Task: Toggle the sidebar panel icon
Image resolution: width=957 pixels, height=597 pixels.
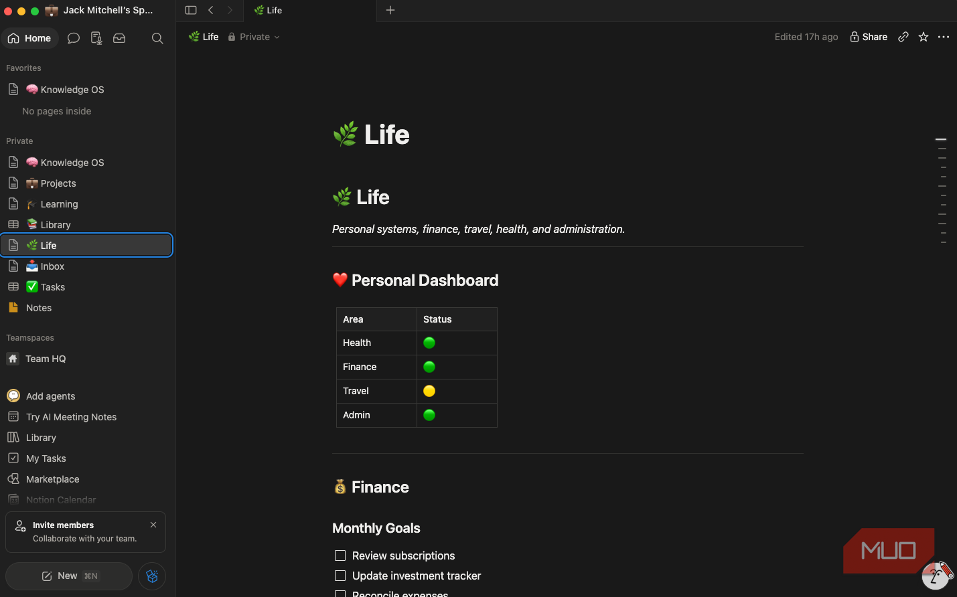Action: (191, 10)
